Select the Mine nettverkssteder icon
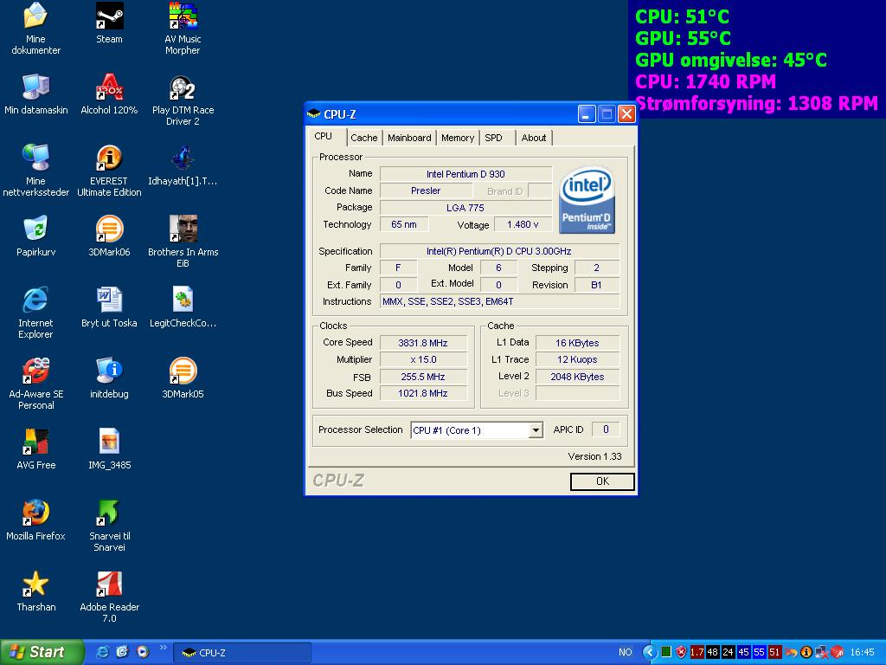This screenshot has height=665, width=886. coord(35,158)
